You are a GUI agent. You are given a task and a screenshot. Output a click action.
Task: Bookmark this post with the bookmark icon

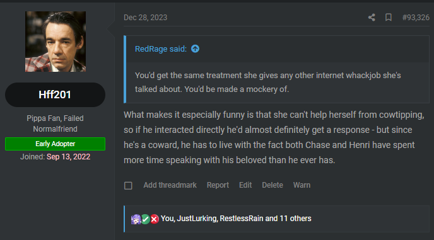[389, 18]
